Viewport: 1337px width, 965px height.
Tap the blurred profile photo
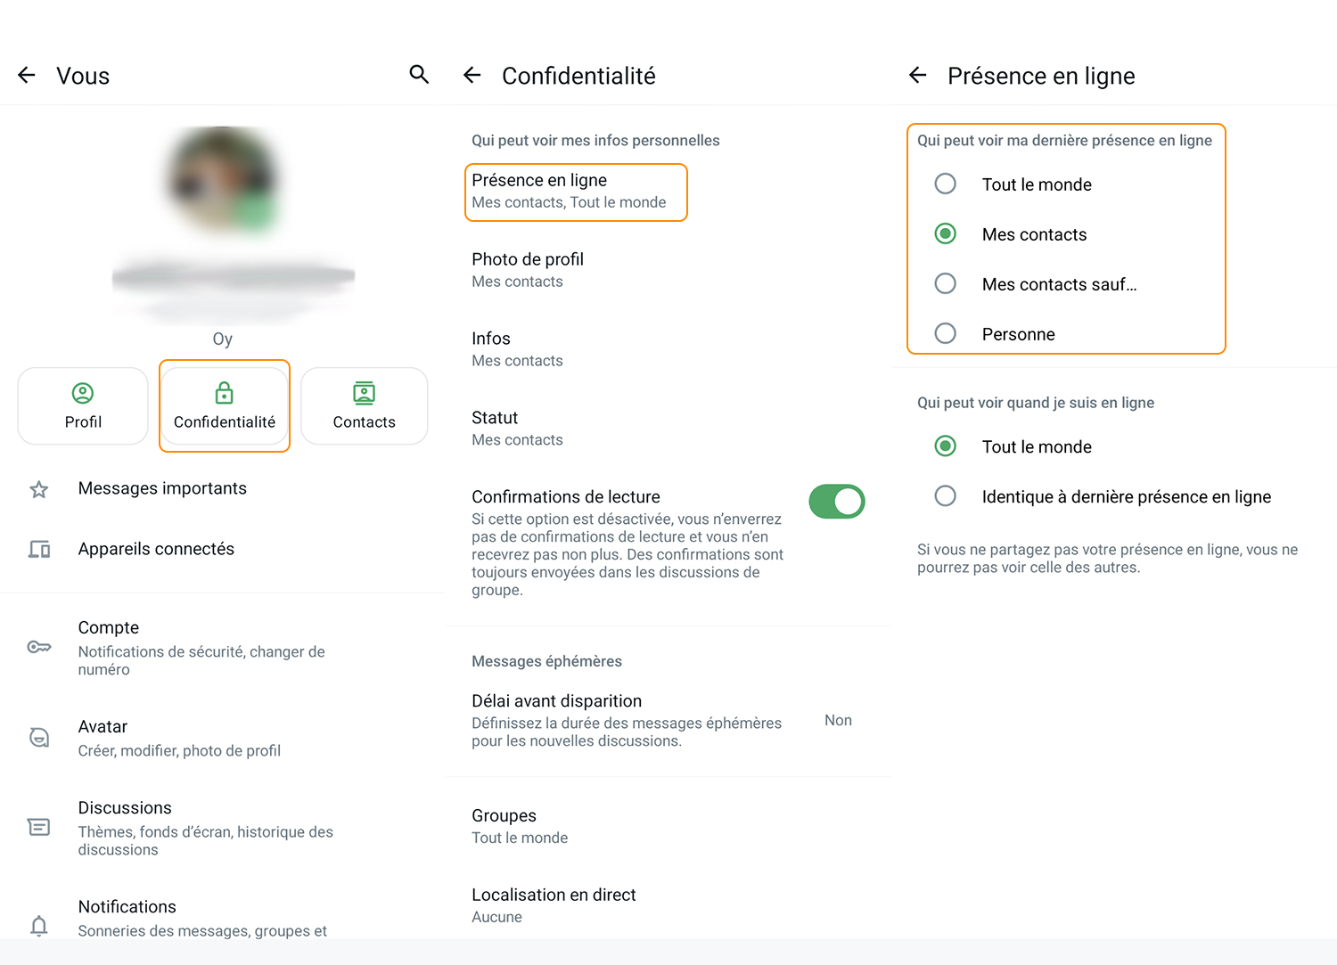(x=223, y=180)
